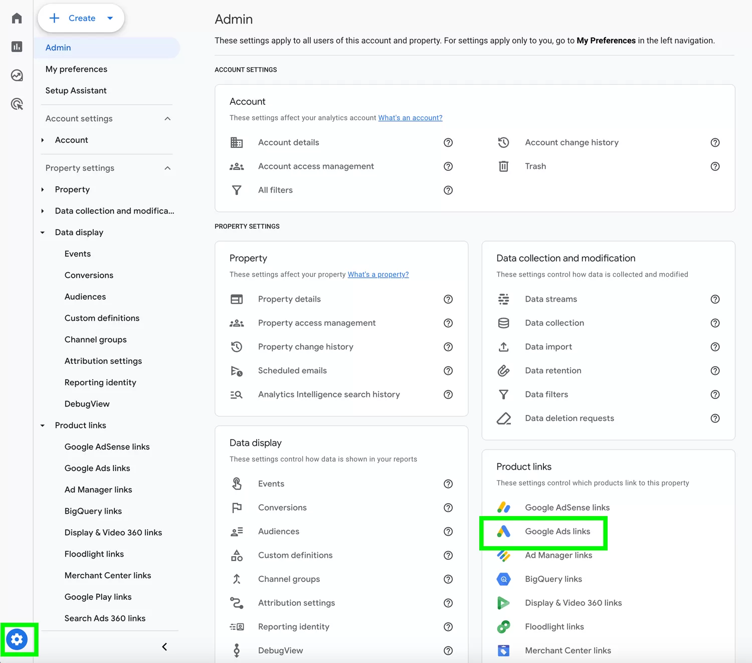Screen dimensions: 752x663
Task: Open the Create dropdown arrow
Action: coord(110,18)
